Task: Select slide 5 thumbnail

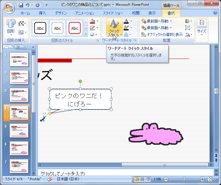Action: [x=19, y=131]
